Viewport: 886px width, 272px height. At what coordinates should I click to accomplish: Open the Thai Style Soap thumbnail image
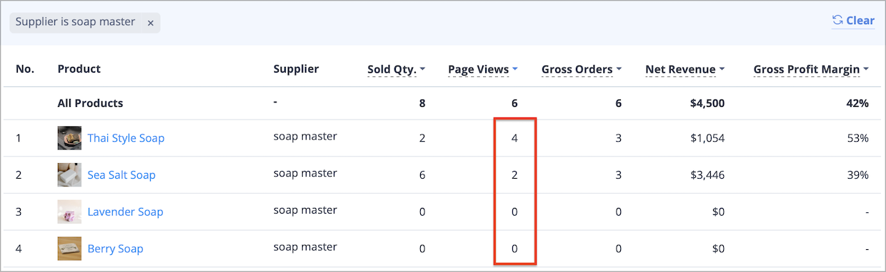pyautogui.click(x=69, y=138)
